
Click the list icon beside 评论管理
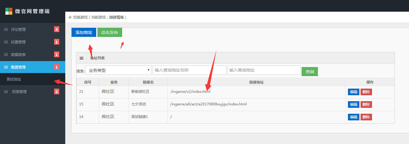point(5,30)
